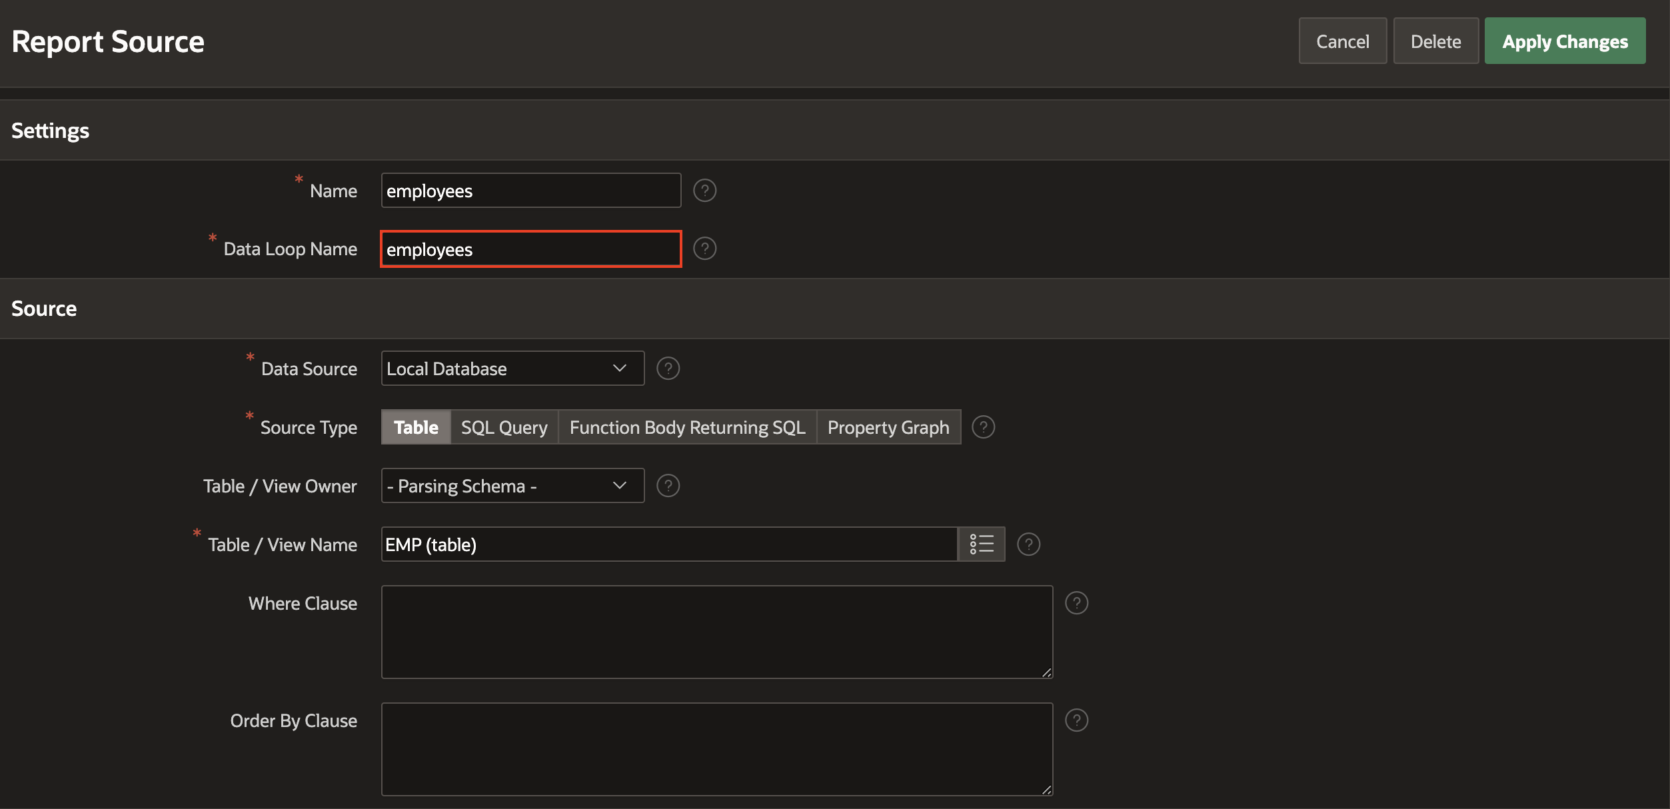Click the Data Source help icon
1670x809 pixels.
point(668,369)
